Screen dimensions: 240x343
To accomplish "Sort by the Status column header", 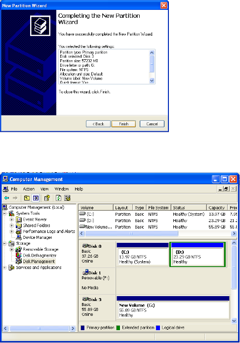I will click(x=189, y=208).
